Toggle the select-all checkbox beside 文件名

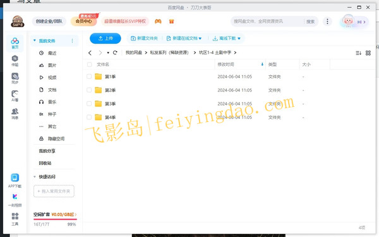(x=90, y=64)
